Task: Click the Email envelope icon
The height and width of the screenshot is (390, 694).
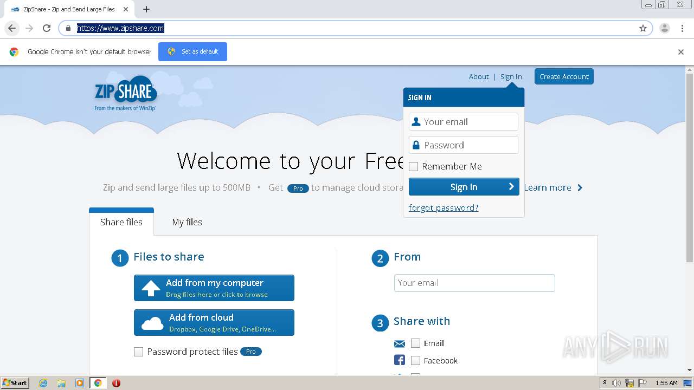Action: 400,343
